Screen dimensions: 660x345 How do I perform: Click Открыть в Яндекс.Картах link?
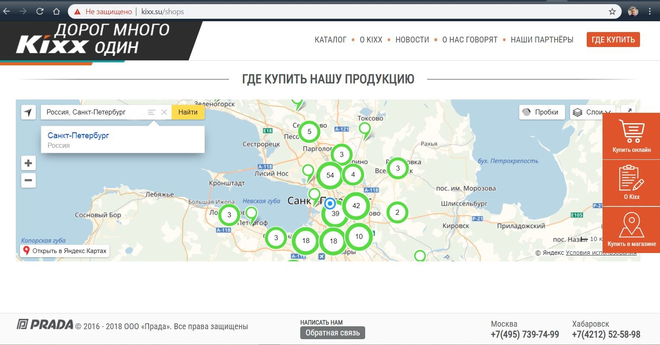point(65,251)
